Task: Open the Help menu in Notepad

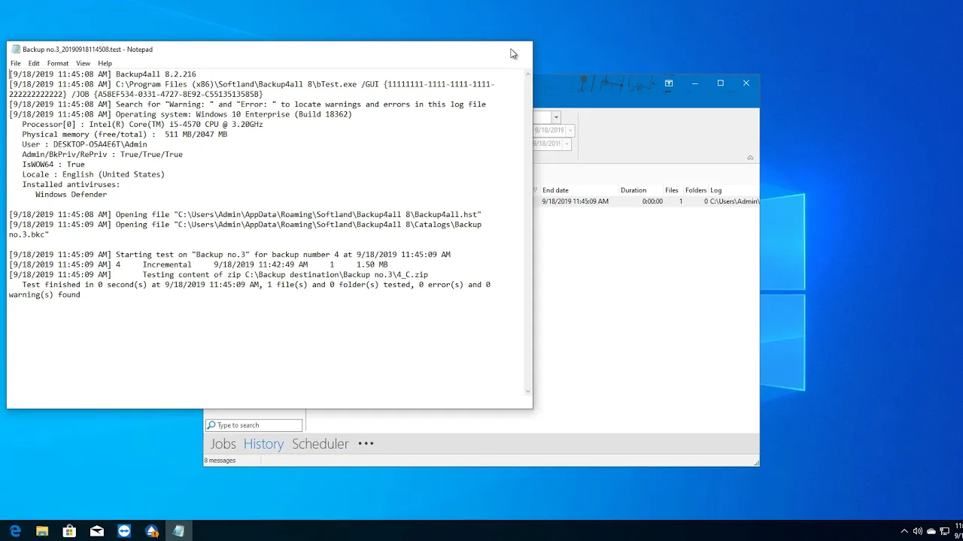Action: (105, 63)
